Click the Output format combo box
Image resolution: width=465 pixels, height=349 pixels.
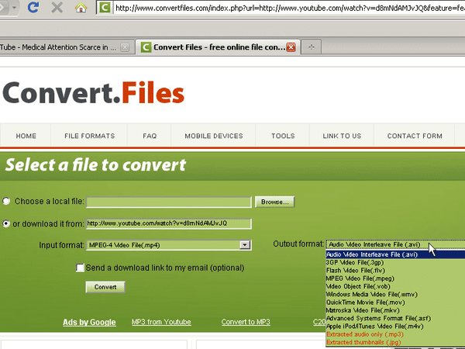click(395, 244)
